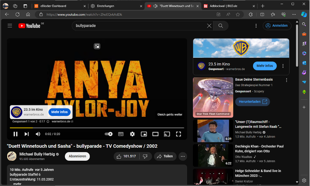The height and width of the screenshot is (186, 310).
Task: Mute the video player volume
Action: (x=38, y=134)
